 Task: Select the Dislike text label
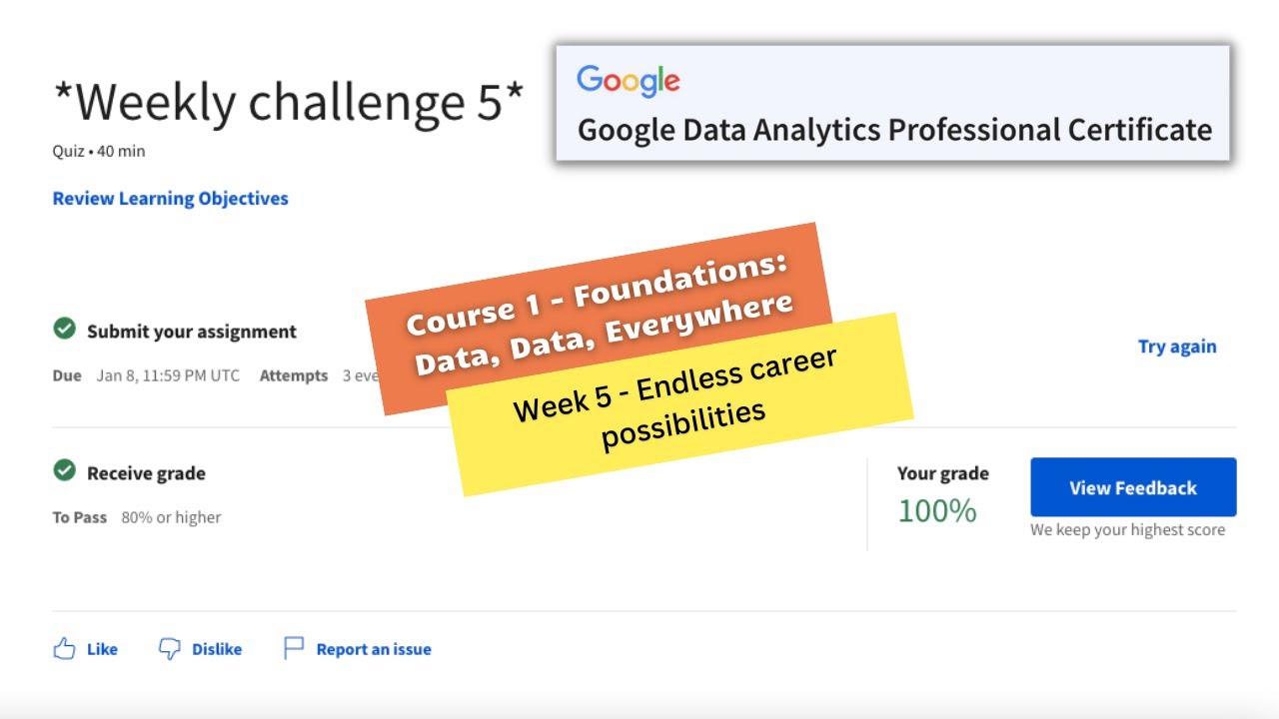[217, 649]
